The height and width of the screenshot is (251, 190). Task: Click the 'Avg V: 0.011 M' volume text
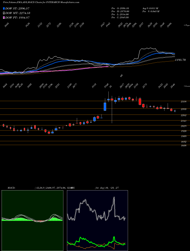[x=150, y=8]
